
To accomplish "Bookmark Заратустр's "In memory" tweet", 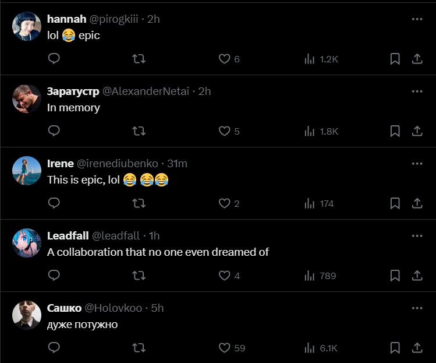I will [395, 131].
